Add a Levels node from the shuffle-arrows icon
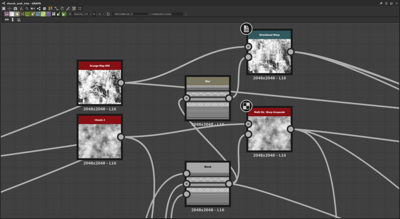This screenshot has height=219, width=400. [22, 14]
